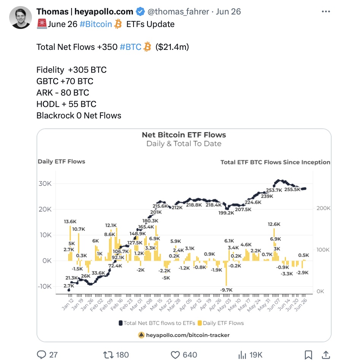The image size is (340, 364).
Task: Open the share upload icon
Action: click(326, 355)
